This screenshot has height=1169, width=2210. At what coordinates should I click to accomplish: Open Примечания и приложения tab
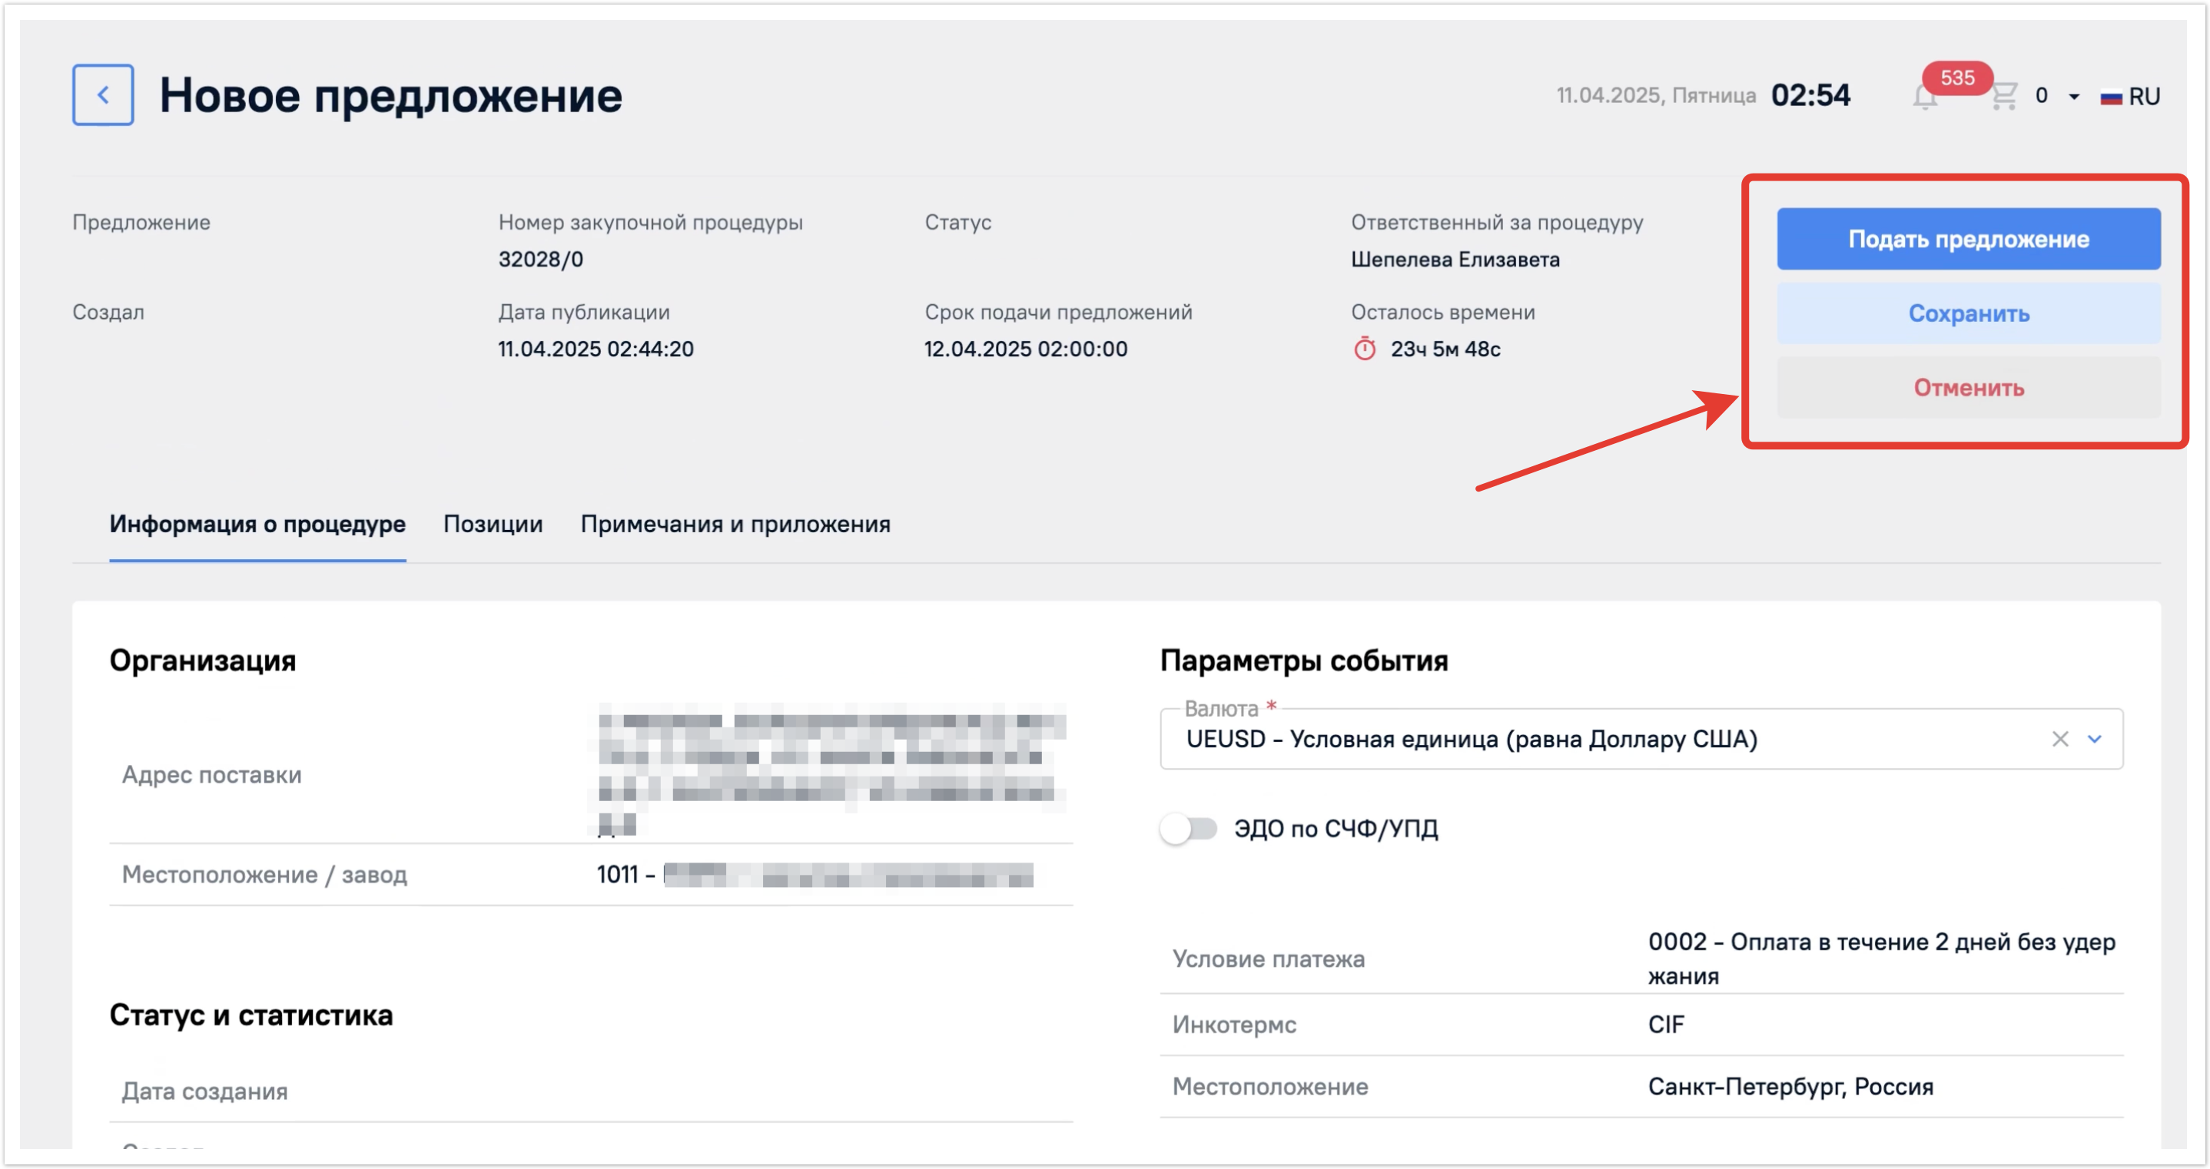point(735,524)
